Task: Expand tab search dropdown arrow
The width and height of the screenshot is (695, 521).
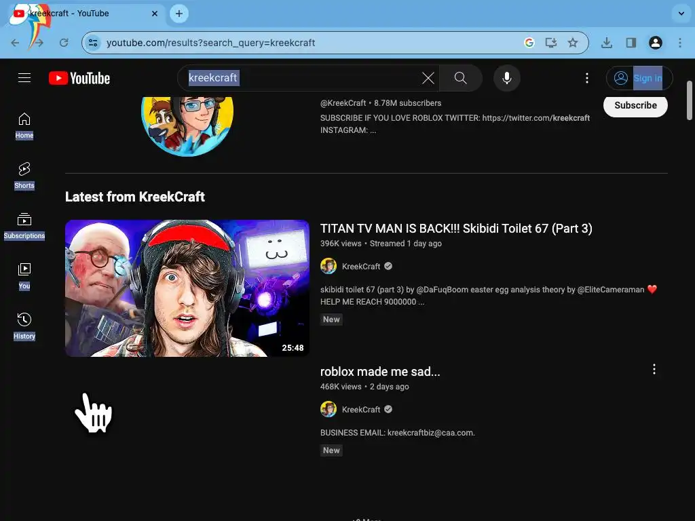Action: [681, 14]
